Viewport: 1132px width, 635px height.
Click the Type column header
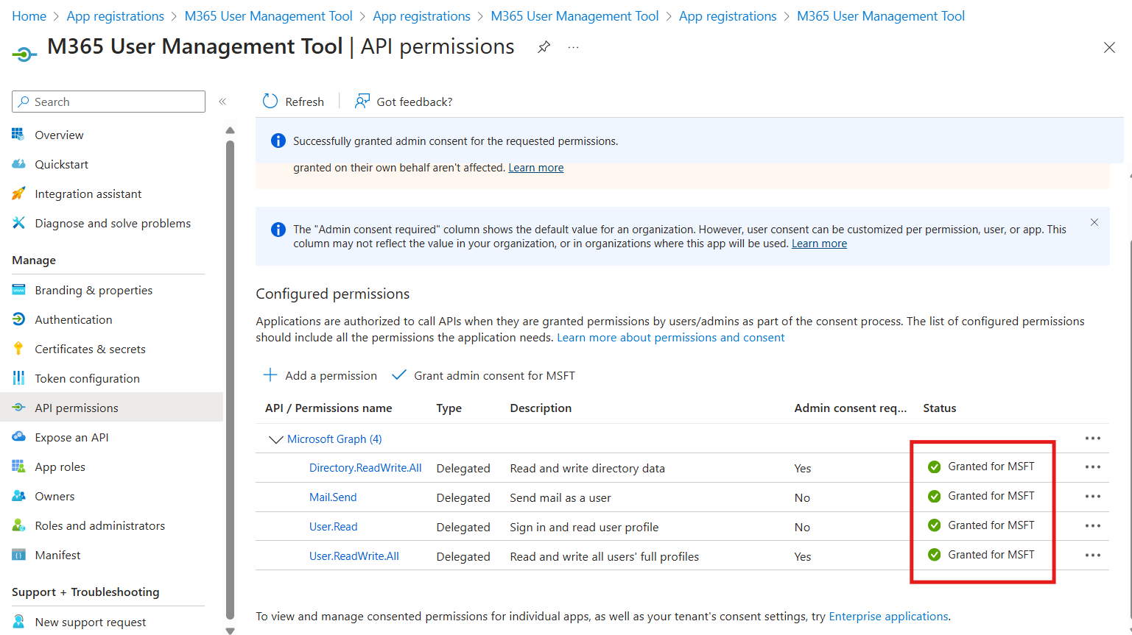click(449, 408)
